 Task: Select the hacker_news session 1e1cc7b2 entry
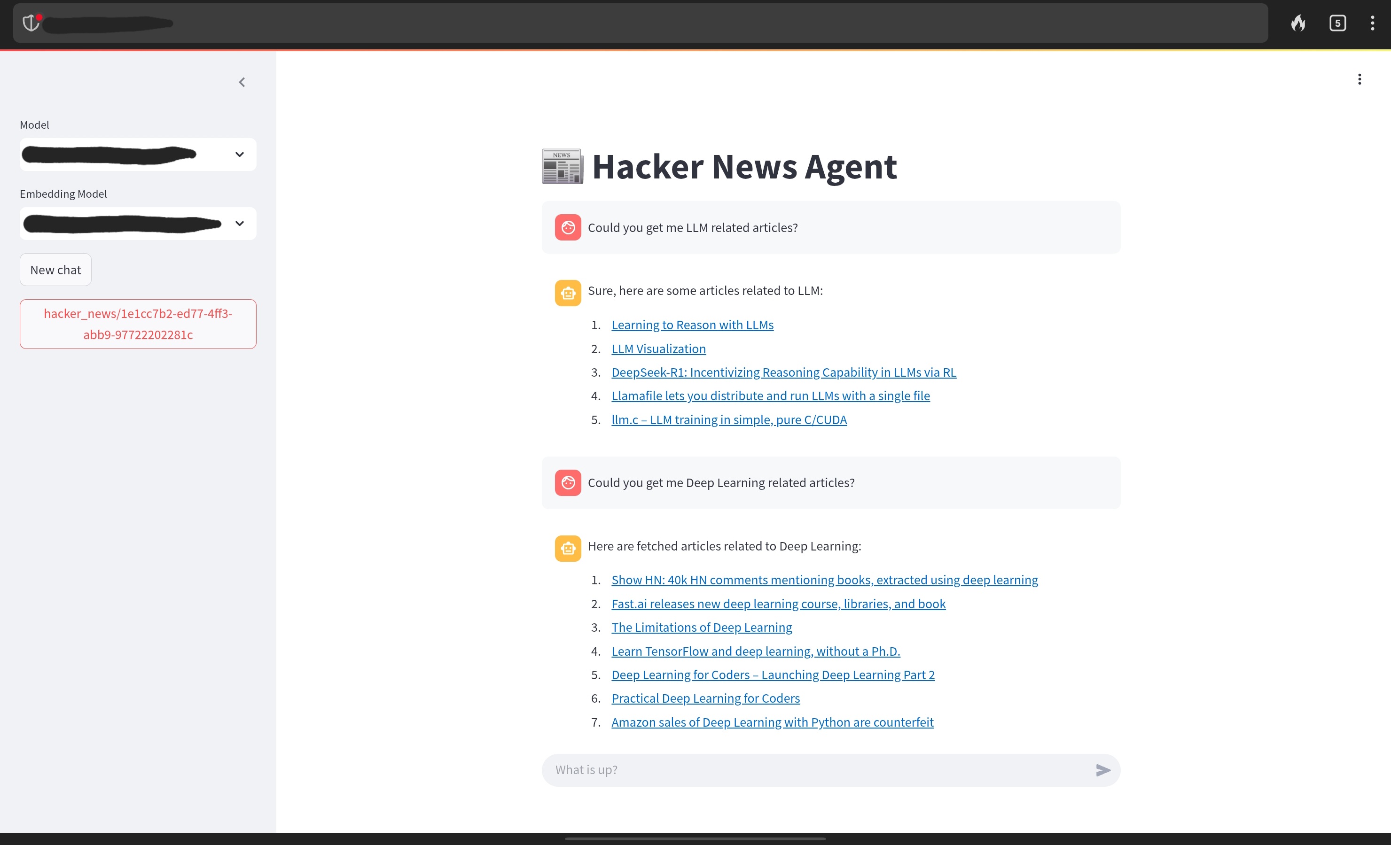click(138, 324)
